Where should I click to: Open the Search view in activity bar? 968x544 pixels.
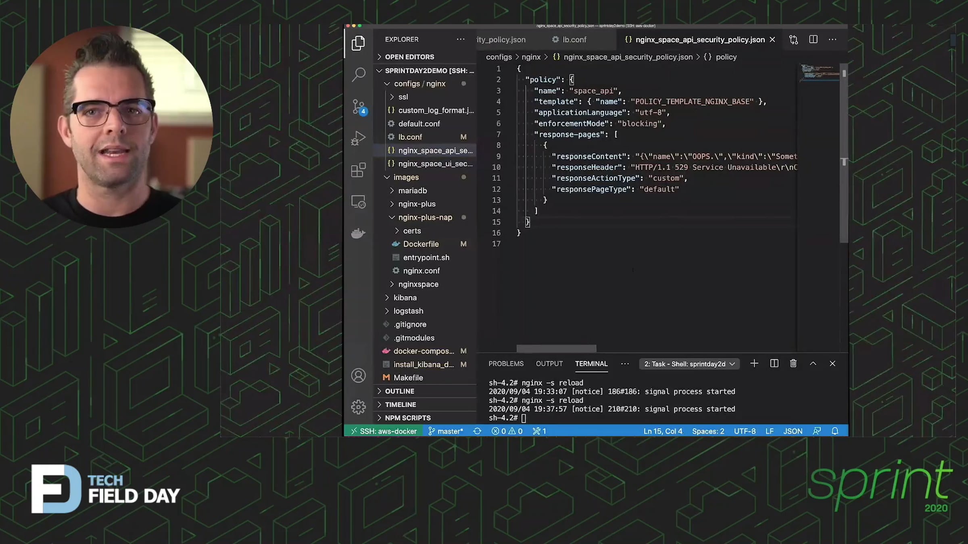pos(358,75)
